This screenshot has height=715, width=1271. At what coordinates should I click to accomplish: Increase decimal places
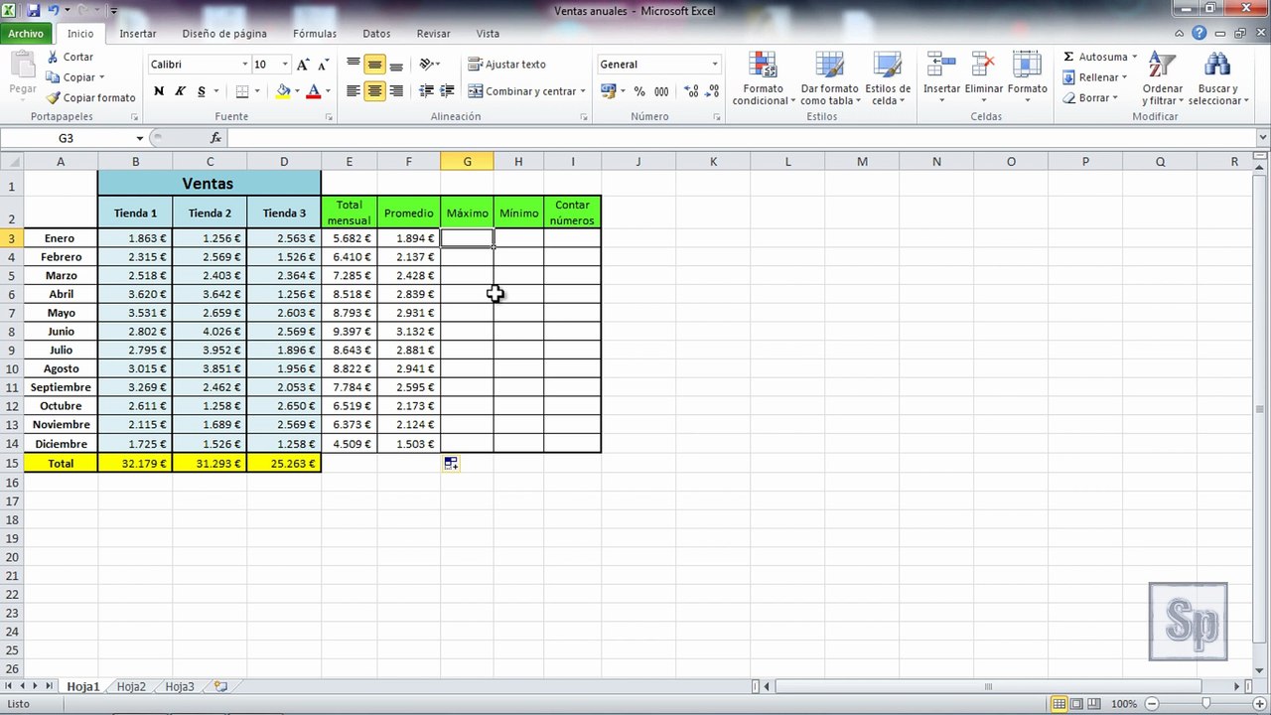(x=689, y=91)
